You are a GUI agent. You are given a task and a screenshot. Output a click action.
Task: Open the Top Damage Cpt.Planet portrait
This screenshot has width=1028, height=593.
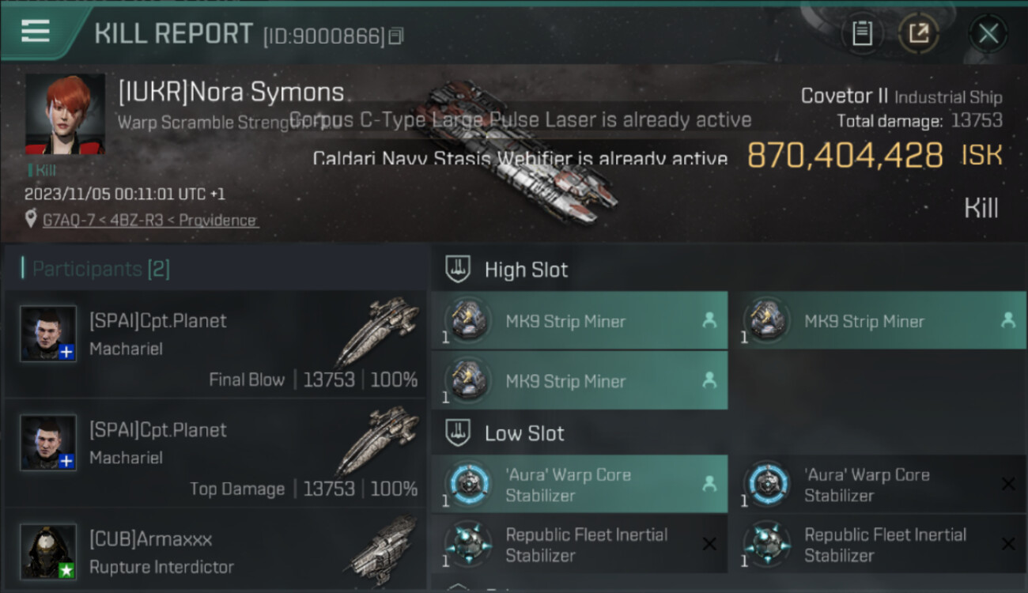click(48, 443)
